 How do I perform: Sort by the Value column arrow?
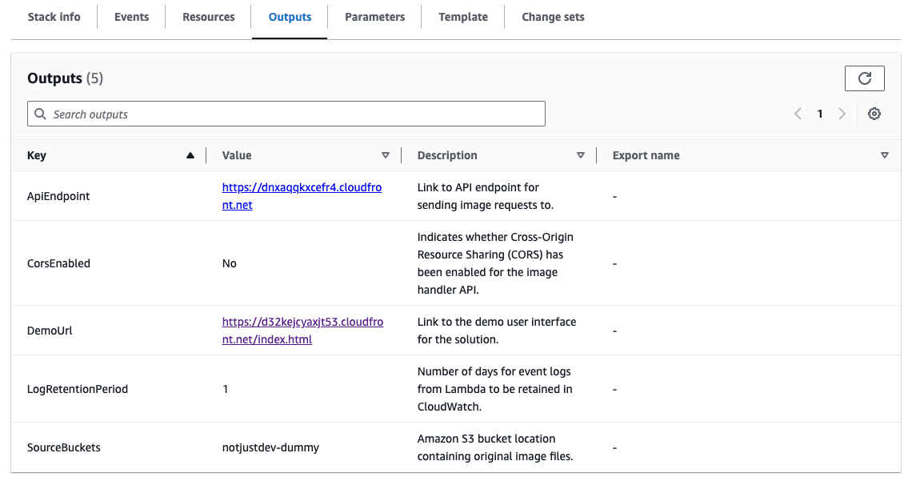tap(385, 155)
